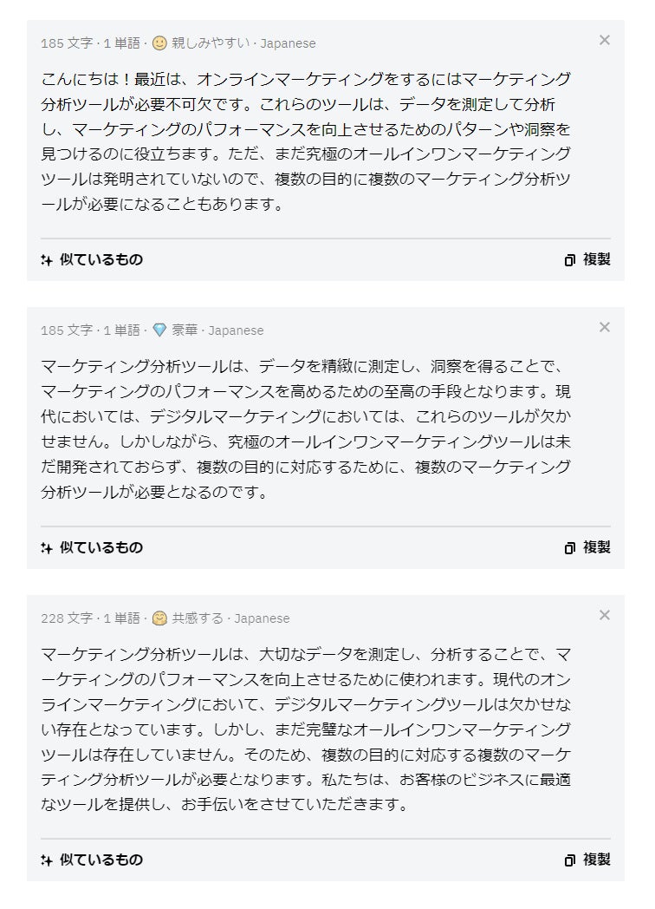The height and width of the screenshot is (909, 655).
Task: Remove the 共感する result card
Action: (605, 615)
